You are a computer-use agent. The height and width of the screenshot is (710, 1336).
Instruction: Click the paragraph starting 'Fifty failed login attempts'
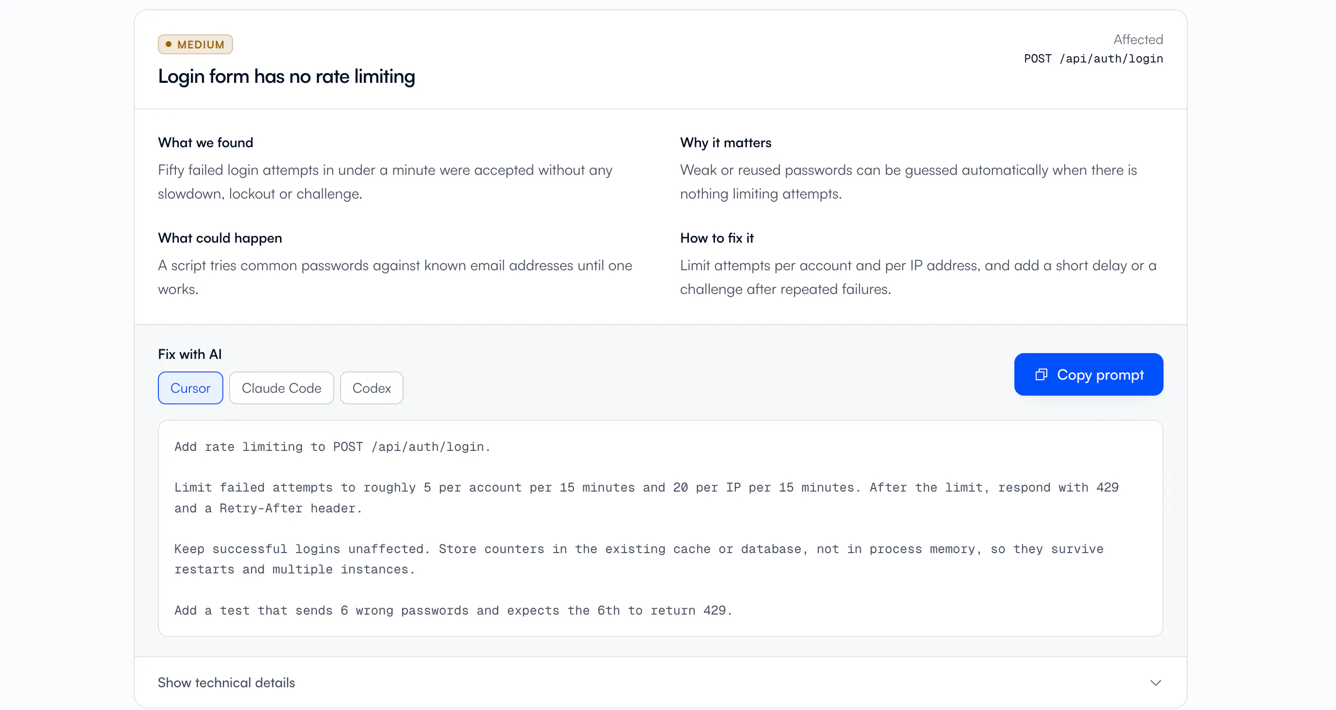click(x=385, y=182)
